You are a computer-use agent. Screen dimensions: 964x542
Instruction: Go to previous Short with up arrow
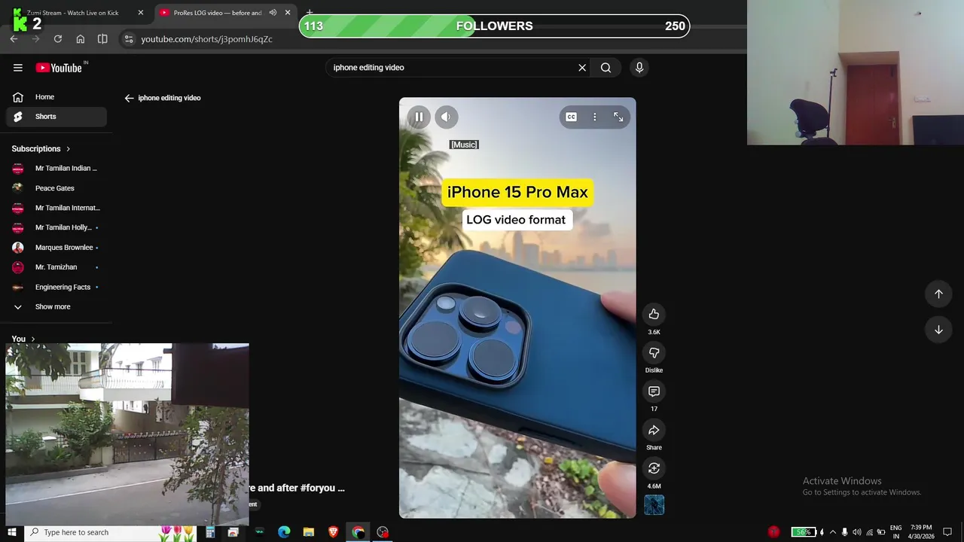click(x=938, y=294)
